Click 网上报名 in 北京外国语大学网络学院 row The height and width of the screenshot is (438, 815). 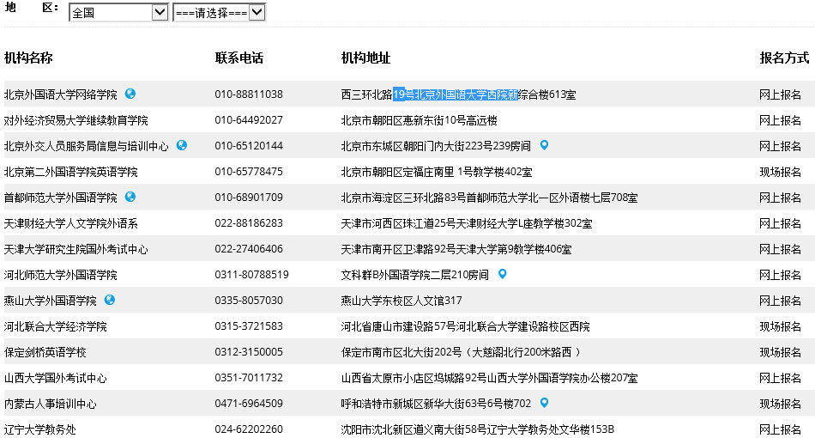click(x=781, y=94)
